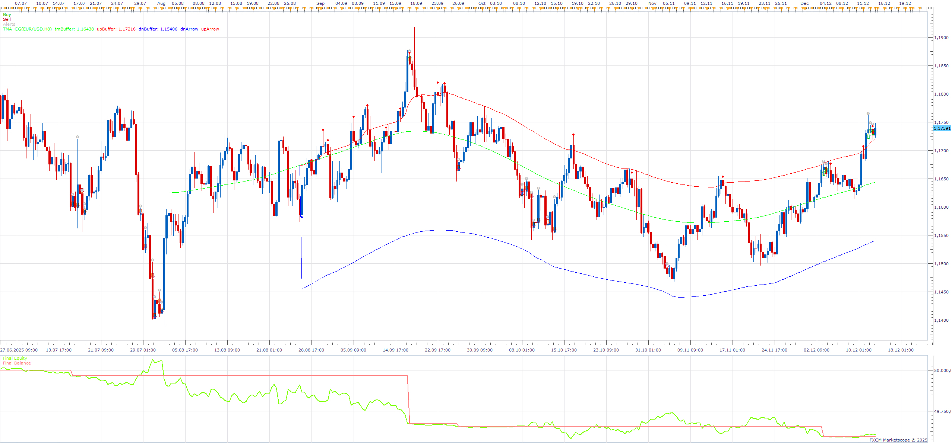Click the 1,1700 price axis label

pyautogui.click(x=941, y=151)
